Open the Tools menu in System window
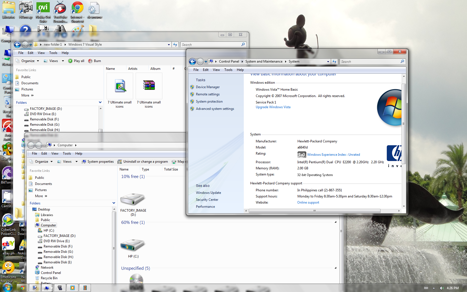This screenshot has width=467, height=292. tap(228, 70)
